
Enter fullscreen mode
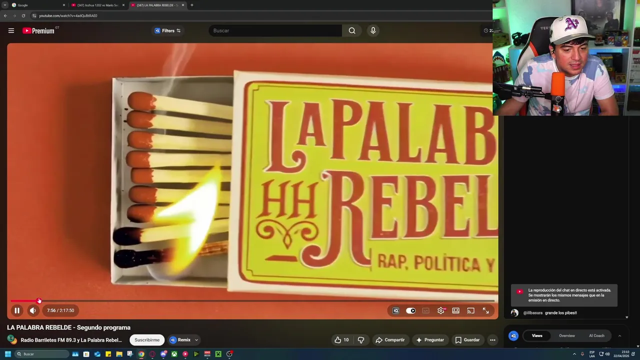point(485,310)
